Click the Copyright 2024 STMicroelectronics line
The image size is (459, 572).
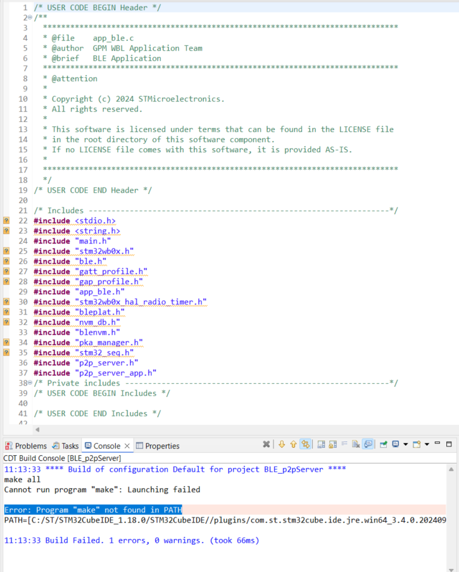134,99
